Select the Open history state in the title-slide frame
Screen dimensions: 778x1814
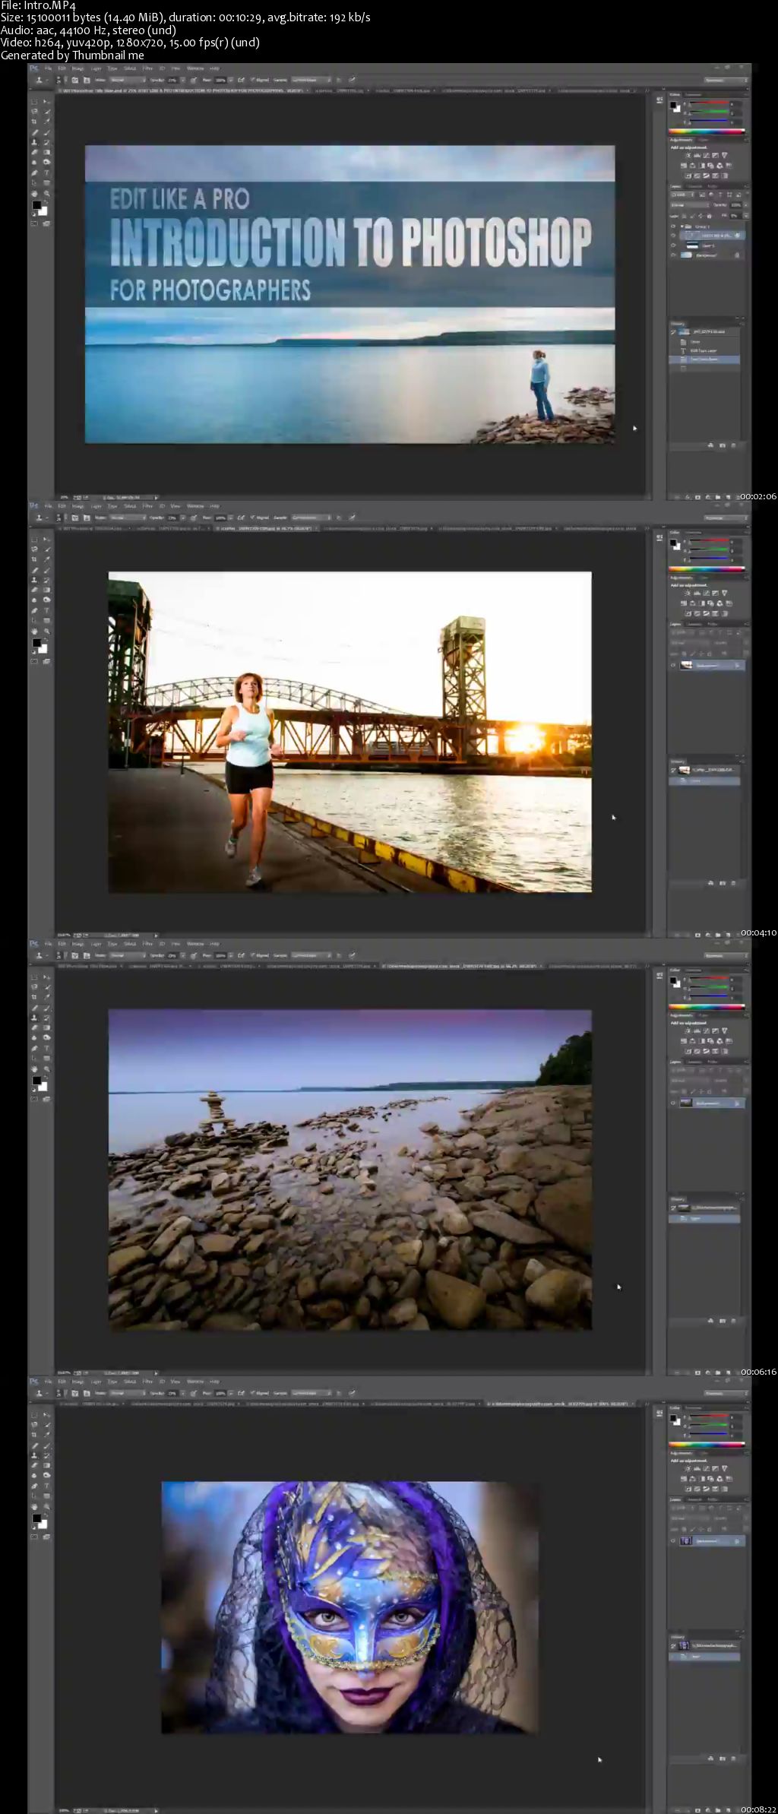click(x=704, y=342)
